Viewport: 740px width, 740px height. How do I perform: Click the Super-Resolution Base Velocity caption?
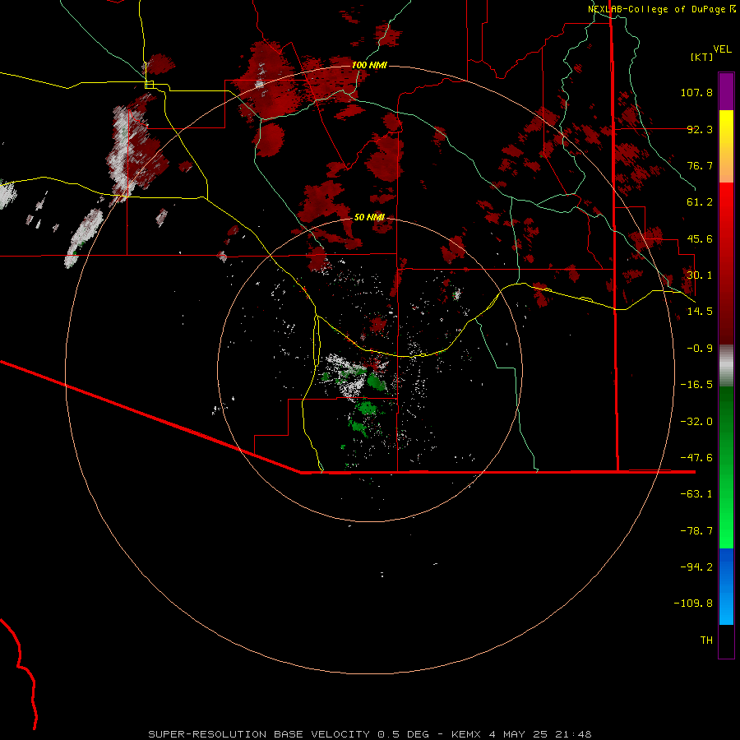click(x=369, y=734)
